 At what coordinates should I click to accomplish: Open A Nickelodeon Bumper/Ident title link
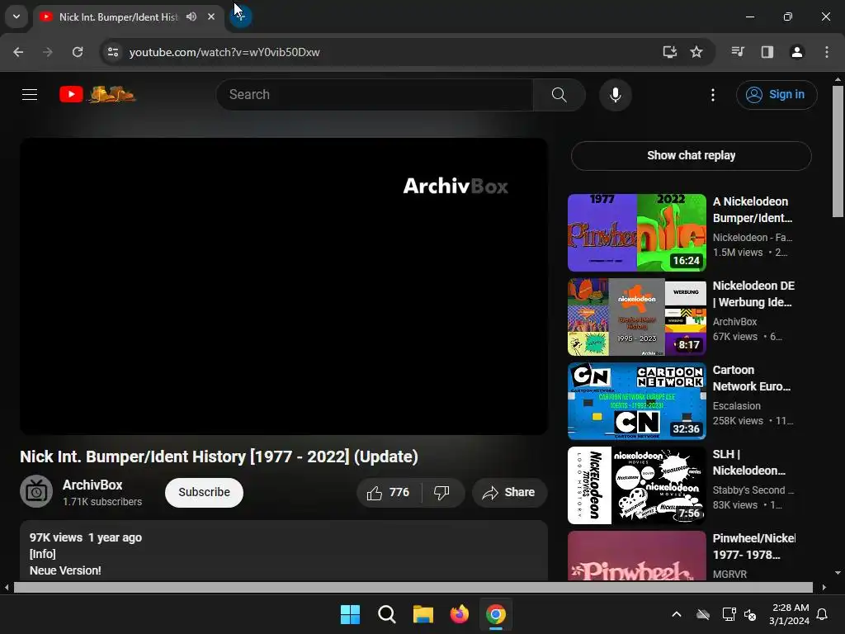tap(753, 210)
